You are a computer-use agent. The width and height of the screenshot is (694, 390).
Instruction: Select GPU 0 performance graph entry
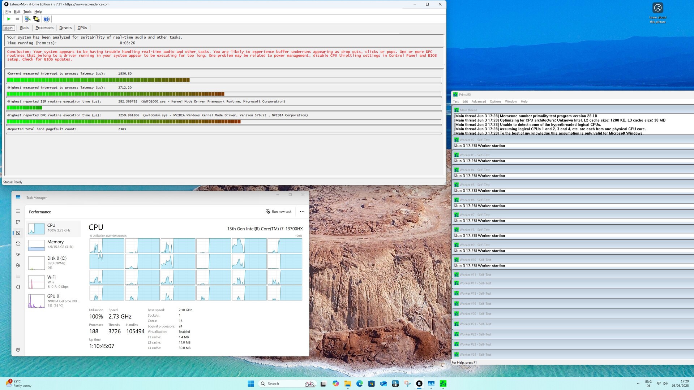(54, 300)
